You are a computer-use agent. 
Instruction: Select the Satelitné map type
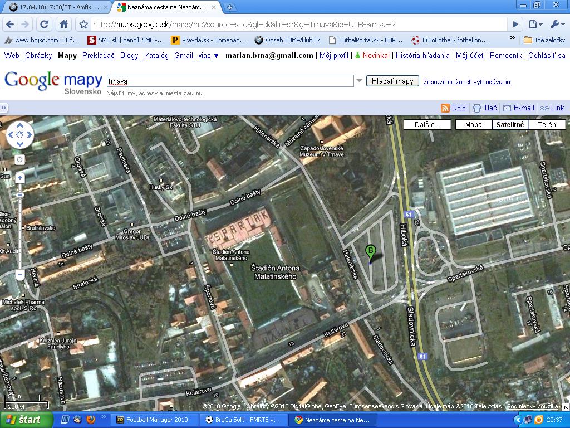point(509,124)
